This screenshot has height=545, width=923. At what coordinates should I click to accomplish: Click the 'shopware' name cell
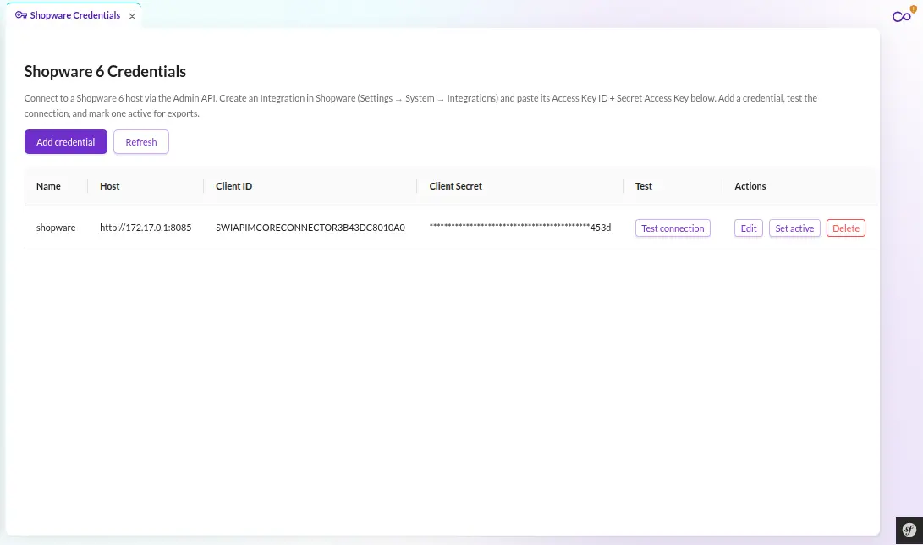56,228
